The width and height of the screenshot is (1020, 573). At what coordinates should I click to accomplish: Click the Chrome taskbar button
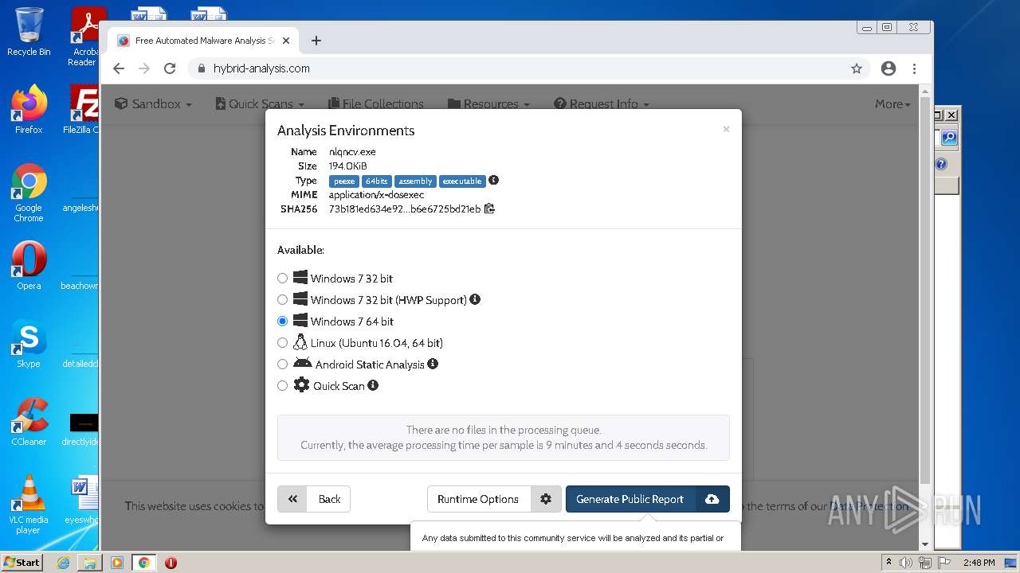(x=144, y=563)
